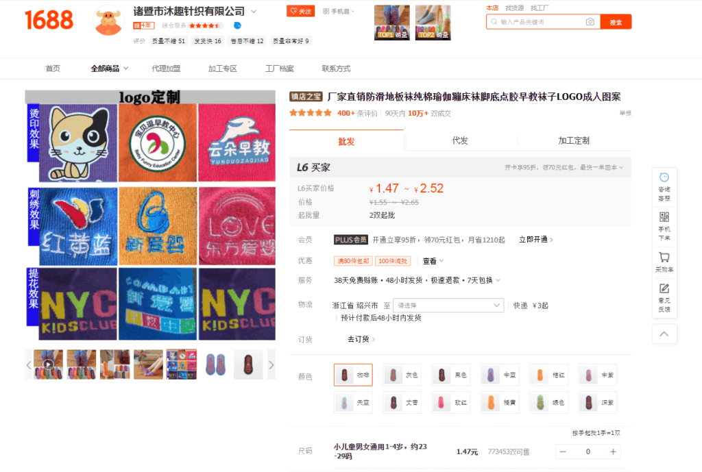Open 代理加盟 navigation item
This screenshot has height=472, width=702.
166,69
